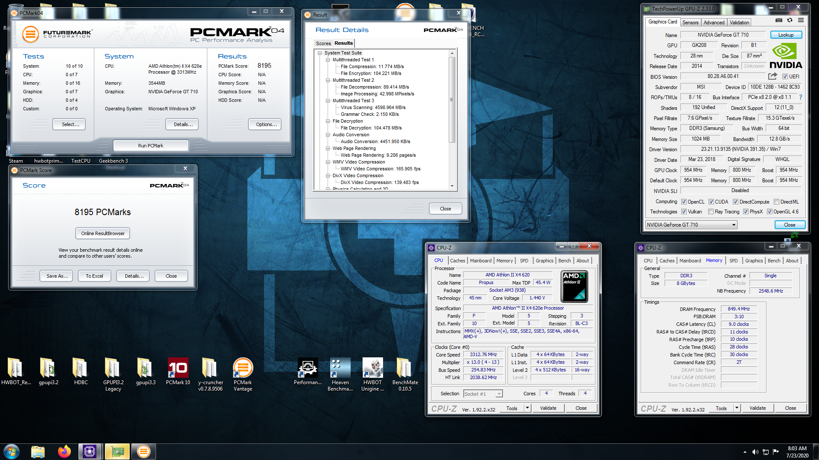Viewport: 819px width, 460px height.
Task: Open Windows Explorer from taskbar
Action: click(x=38, y=451)
